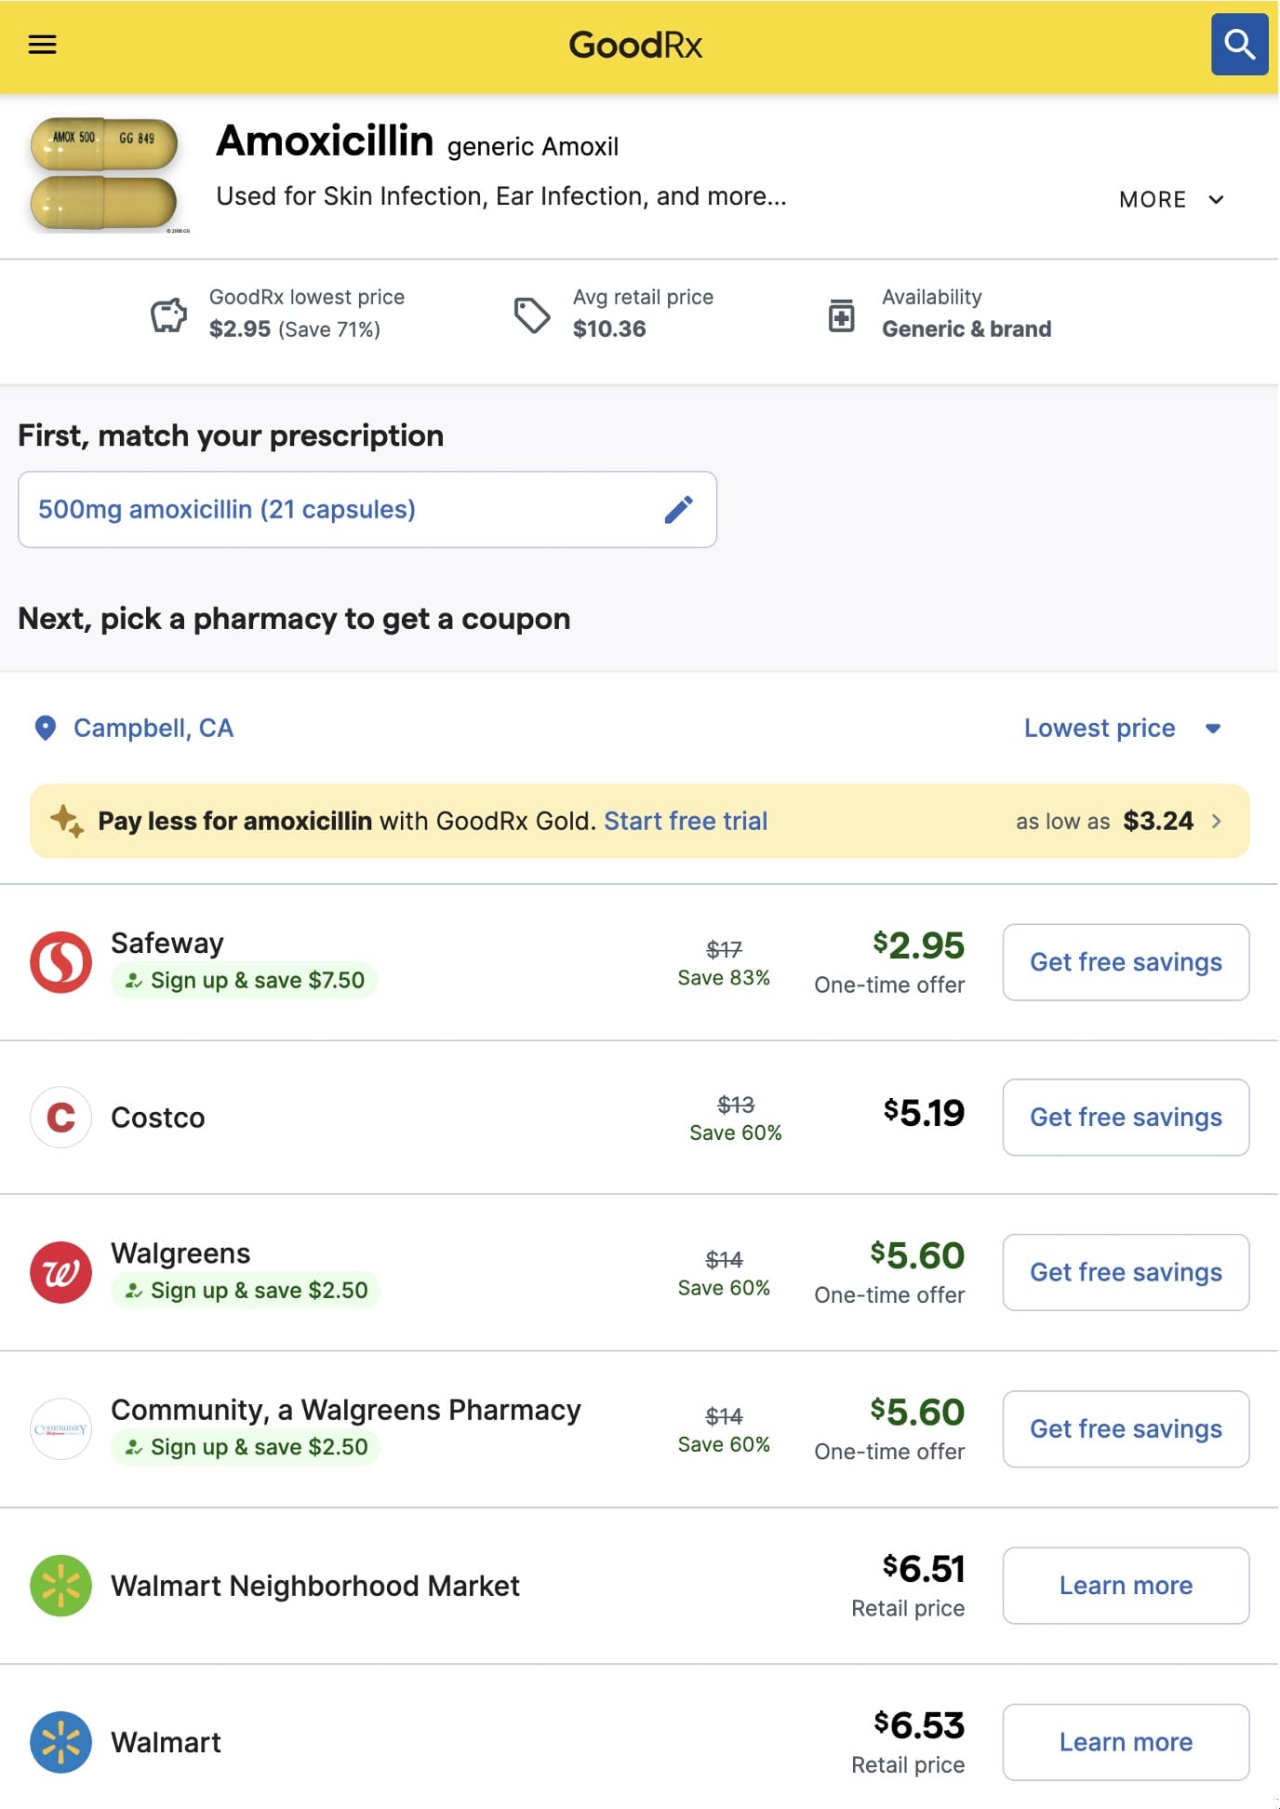
Task: Get free savings for Costco
Action: click(1125, 1117)
